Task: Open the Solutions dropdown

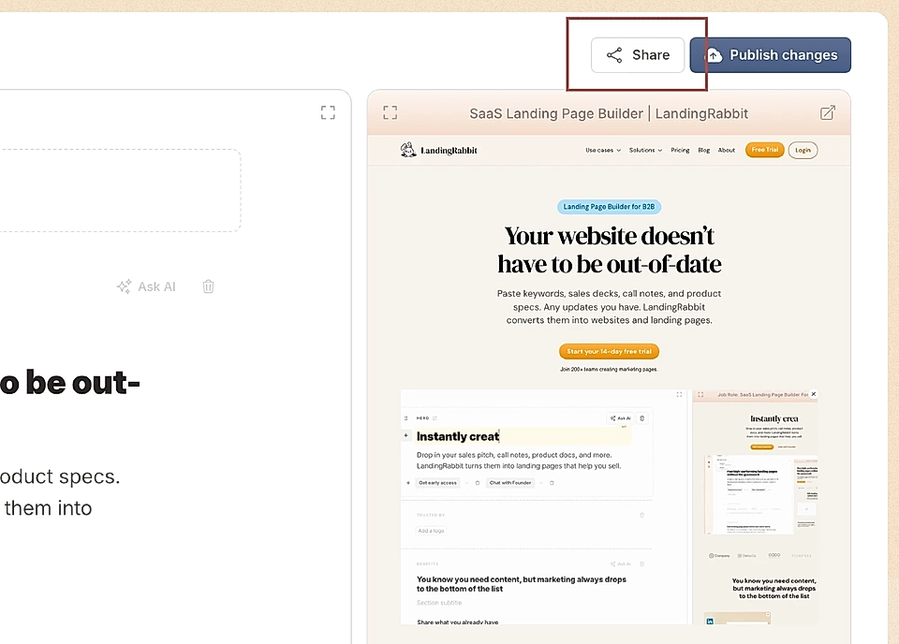Action: point(641,150)
